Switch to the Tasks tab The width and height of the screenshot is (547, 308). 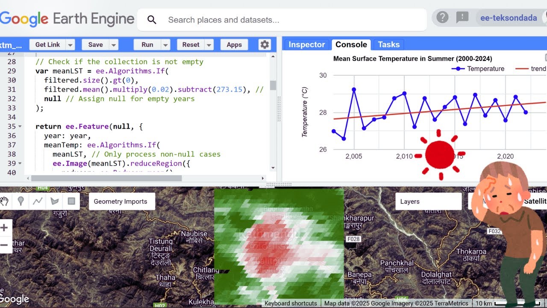coord(388,44)
